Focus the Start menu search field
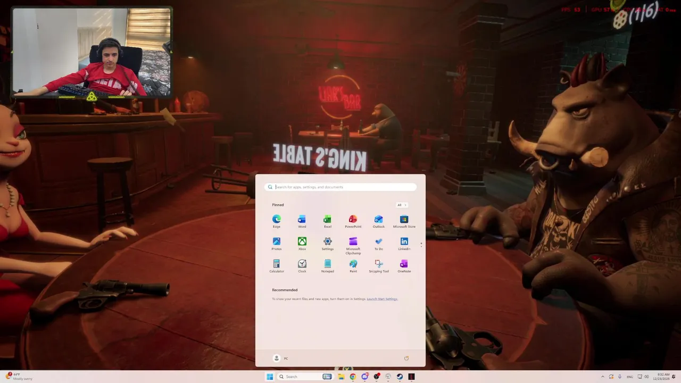 340,187
